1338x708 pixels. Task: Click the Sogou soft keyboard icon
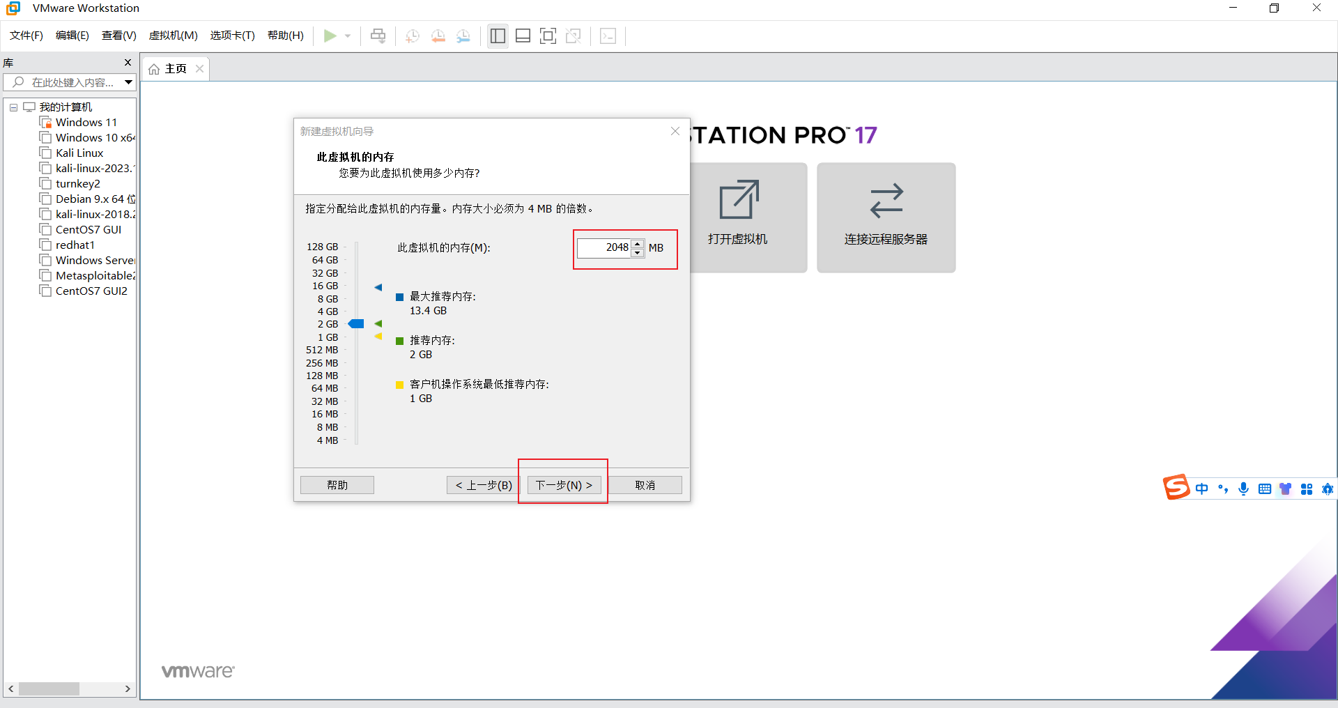1265,489
